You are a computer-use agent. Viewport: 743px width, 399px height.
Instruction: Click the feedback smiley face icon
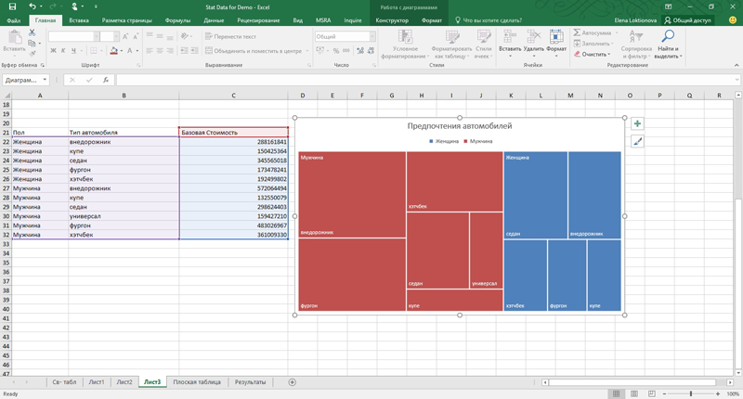click(733, 19)
